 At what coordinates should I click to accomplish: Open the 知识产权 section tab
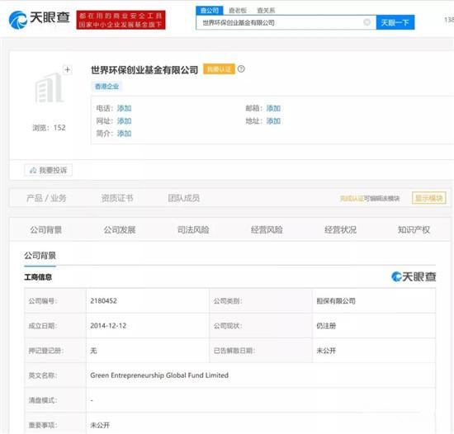pos(414,229)
